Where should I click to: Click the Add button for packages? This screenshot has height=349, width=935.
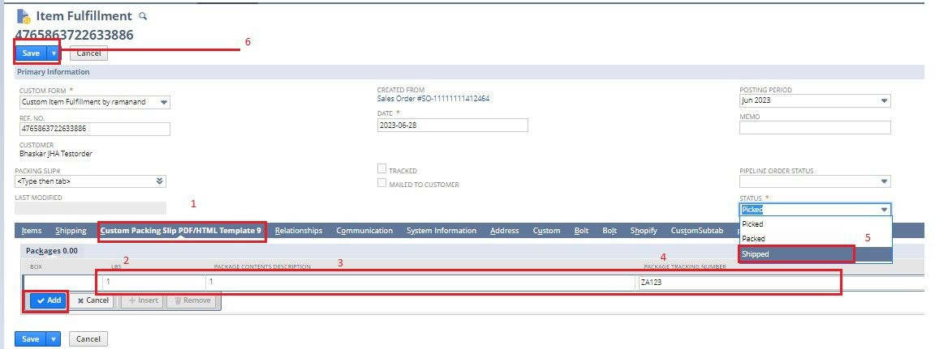tap(49, 301)
